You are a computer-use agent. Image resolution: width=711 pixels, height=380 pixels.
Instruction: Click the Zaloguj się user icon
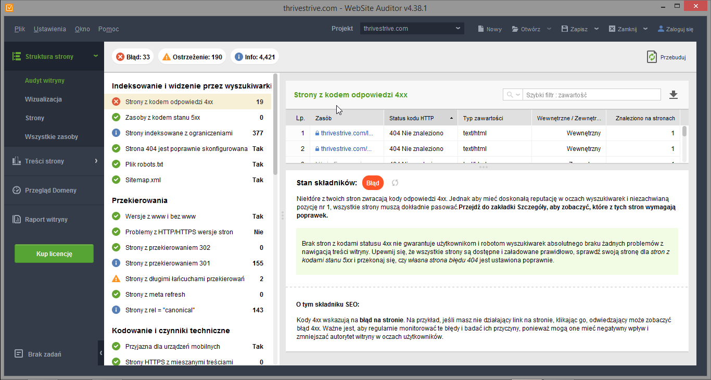click(661, 29)
